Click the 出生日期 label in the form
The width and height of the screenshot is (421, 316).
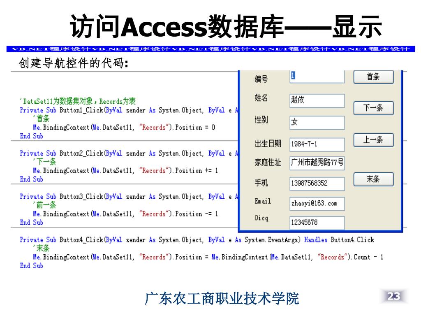[268, 144]
